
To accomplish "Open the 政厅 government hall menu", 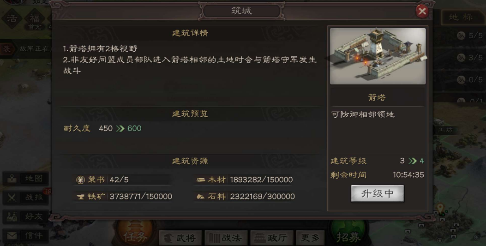I will point(272,238).
